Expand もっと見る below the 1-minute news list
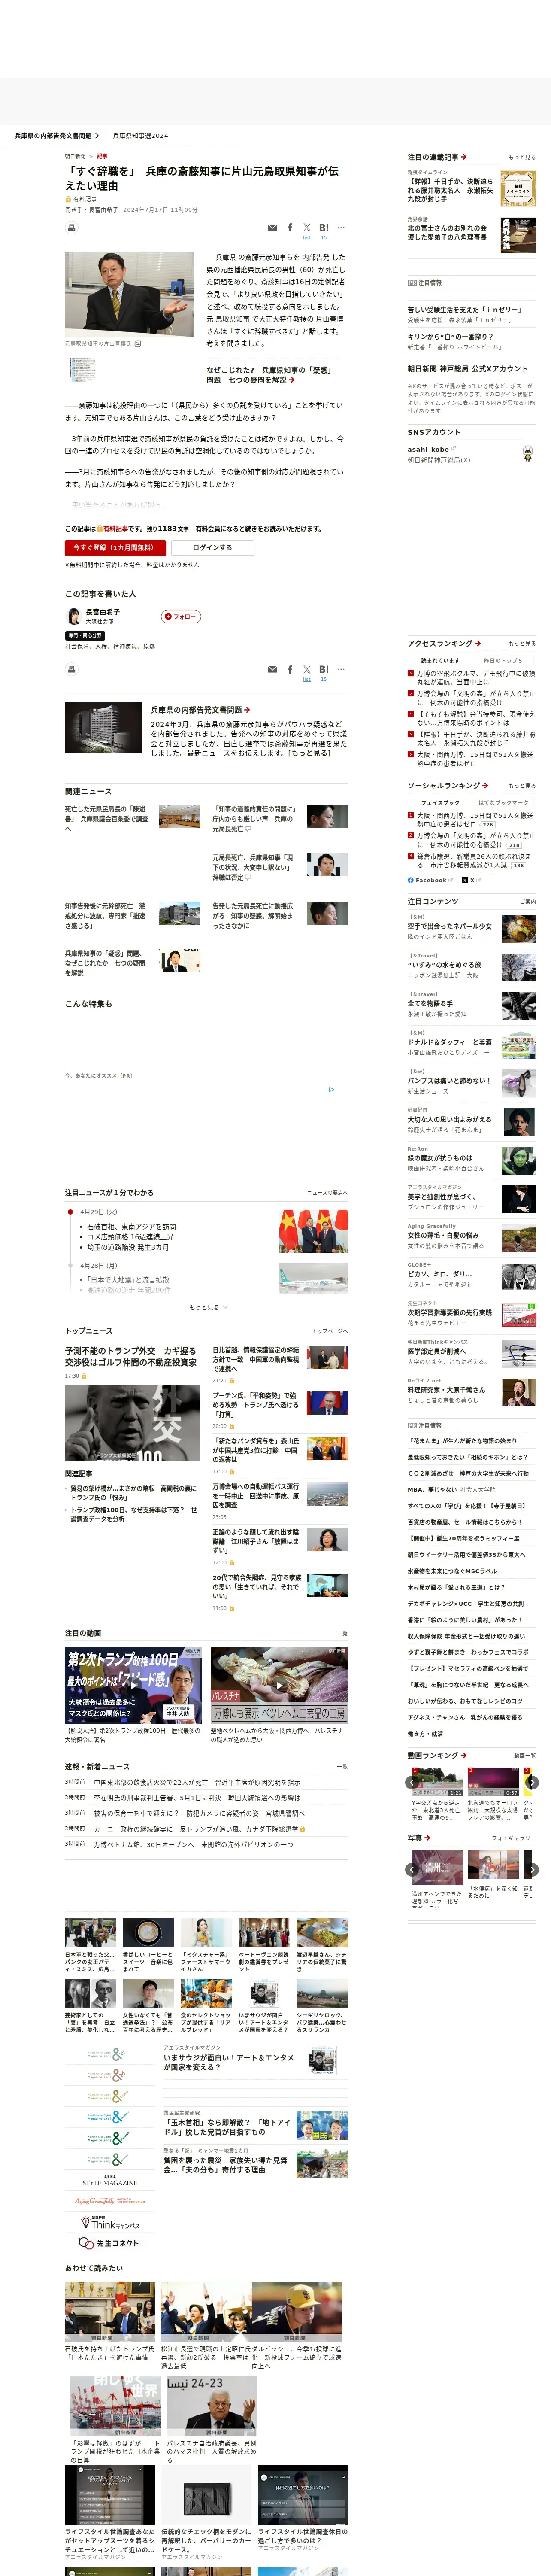The image size is (551, 2576). [x=208, y=1307]
